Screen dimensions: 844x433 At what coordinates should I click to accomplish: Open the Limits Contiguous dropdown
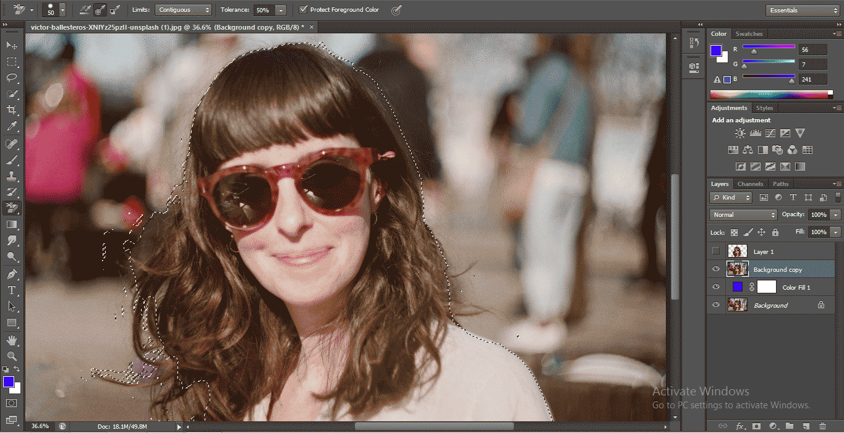[x=183, y=10]
